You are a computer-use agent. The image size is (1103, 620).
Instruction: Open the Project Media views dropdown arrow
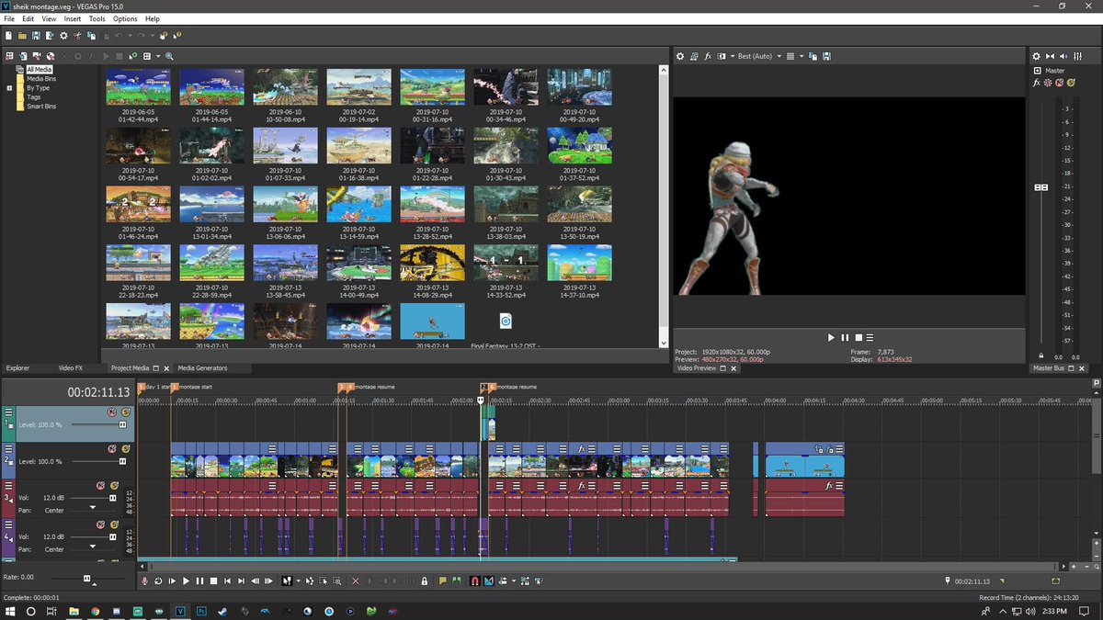(157, 56)
